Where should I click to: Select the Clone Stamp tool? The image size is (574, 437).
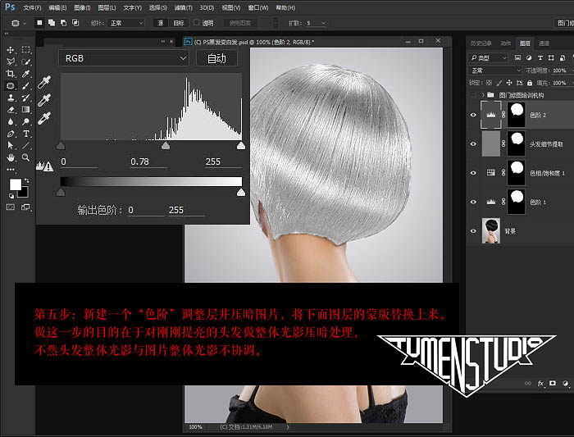(11, 98)
